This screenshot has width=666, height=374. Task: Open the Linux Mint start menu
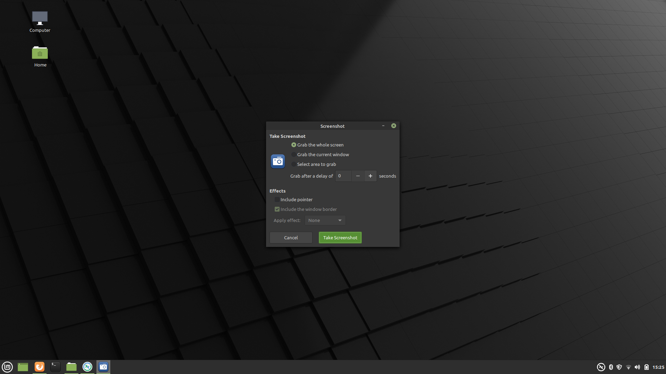tap(7, 367)
